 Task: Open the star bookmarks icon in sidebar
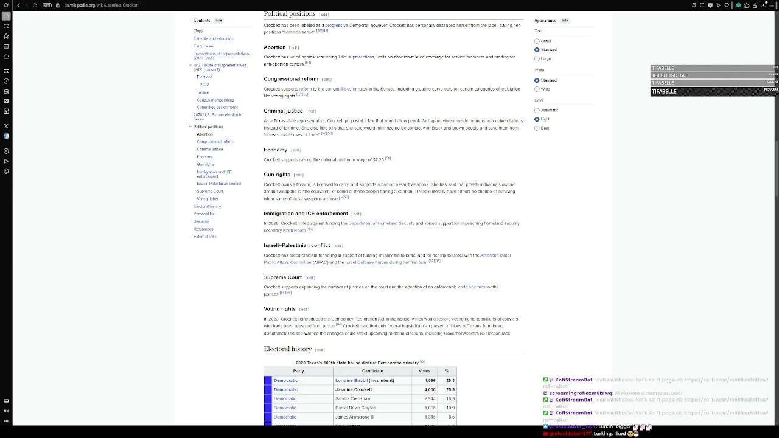pos(6,36)
